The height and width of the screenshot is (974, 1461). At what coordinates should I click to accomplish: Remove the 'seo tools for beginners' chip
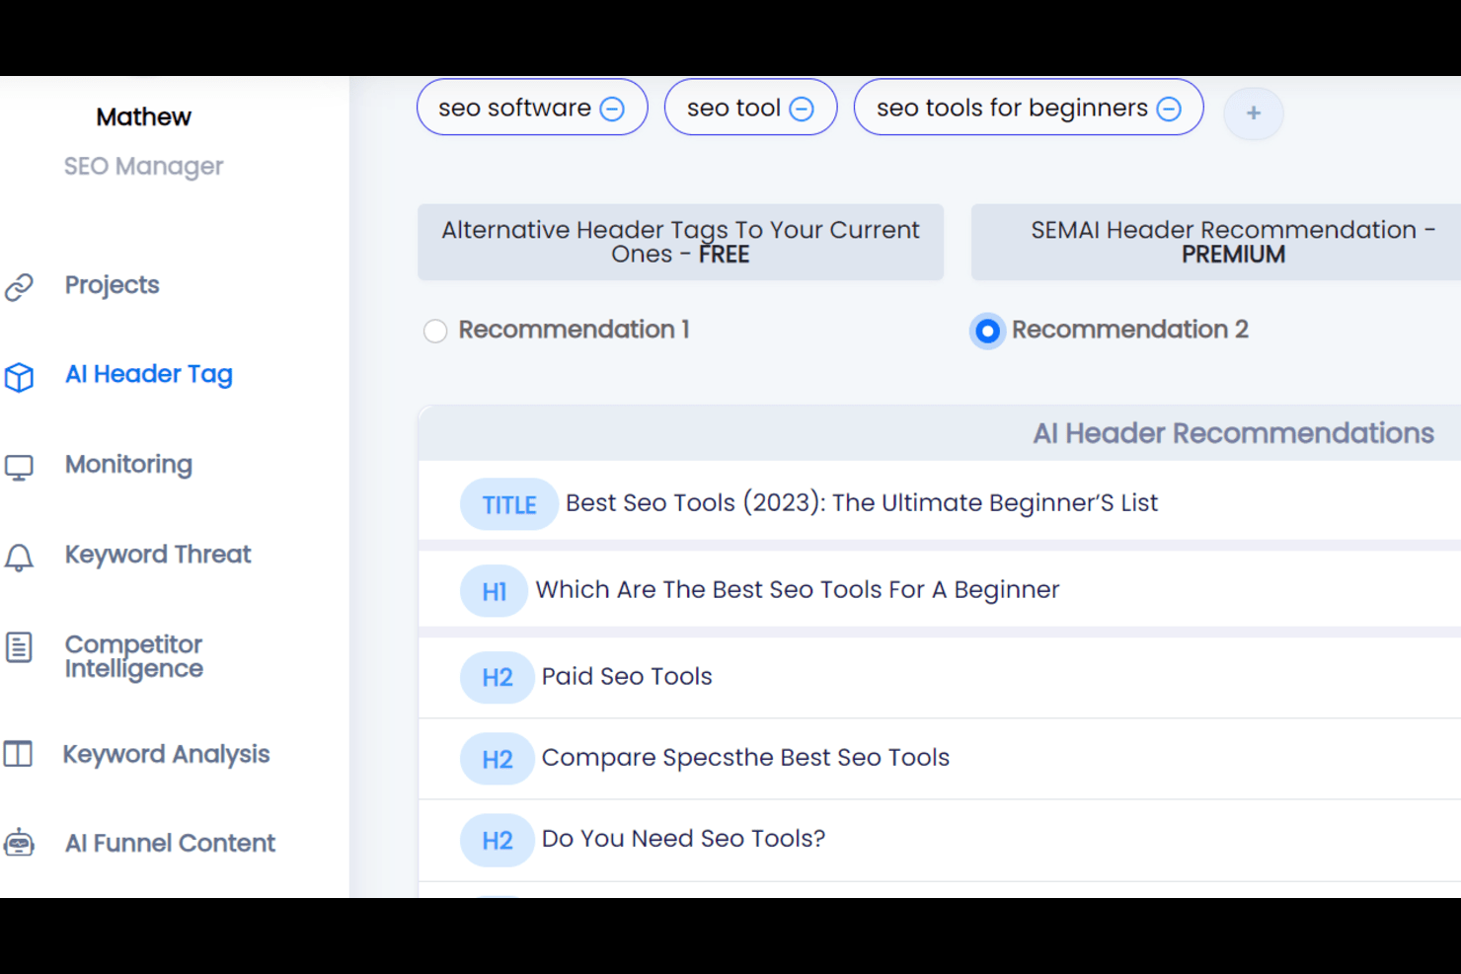1169,109
